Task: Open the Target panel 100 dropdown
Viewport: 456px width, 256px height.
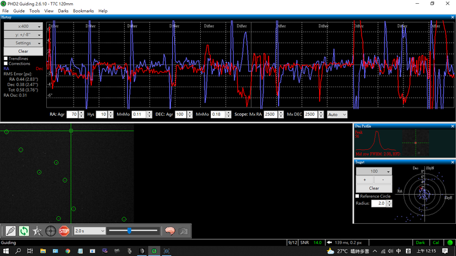Action: coord(374,171)
